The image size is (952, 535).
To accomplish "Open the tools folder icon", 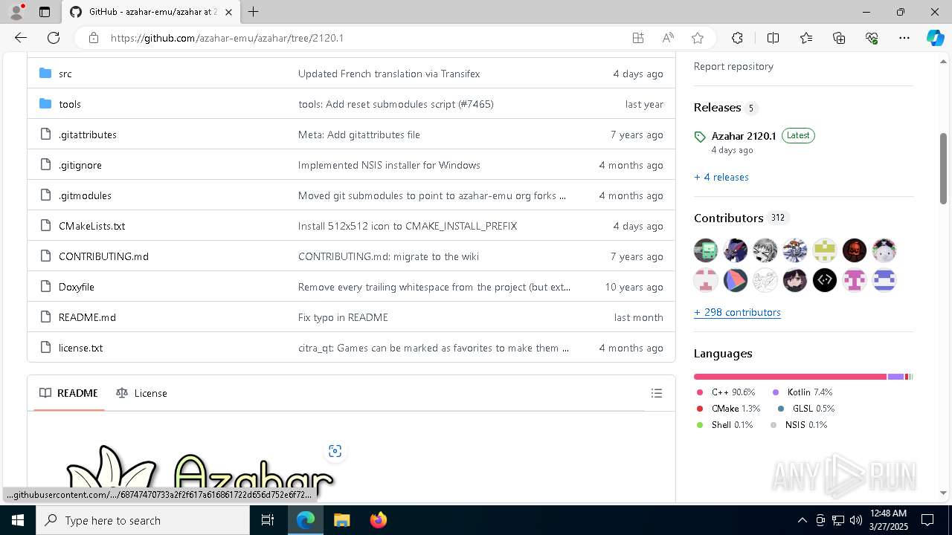I will 45,103.
